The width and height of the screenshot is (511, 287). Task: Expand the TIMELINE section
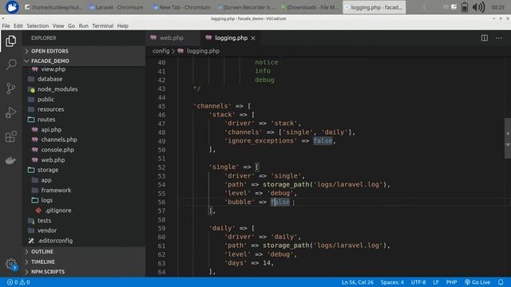42,261
